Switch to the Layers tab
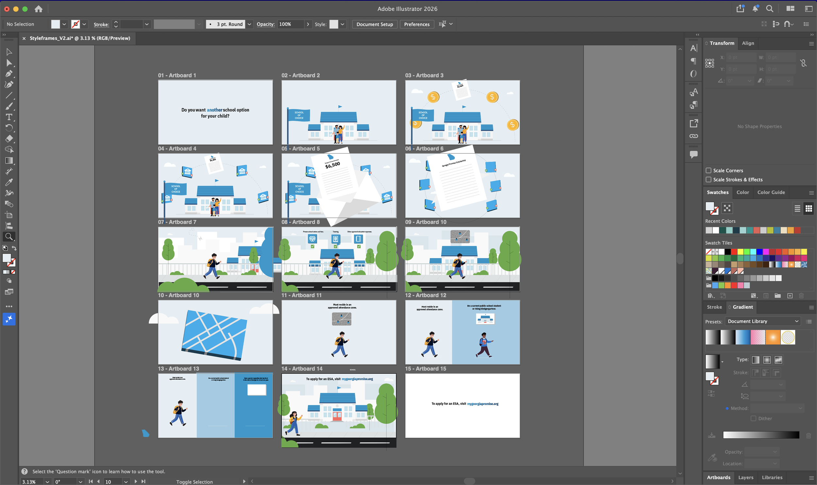 click(746, 477)
